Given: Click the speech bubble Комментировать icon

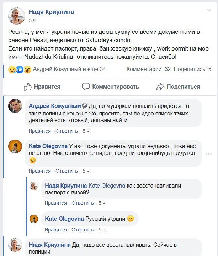Looking at the screenshot, I should click(x=86, y=87).
